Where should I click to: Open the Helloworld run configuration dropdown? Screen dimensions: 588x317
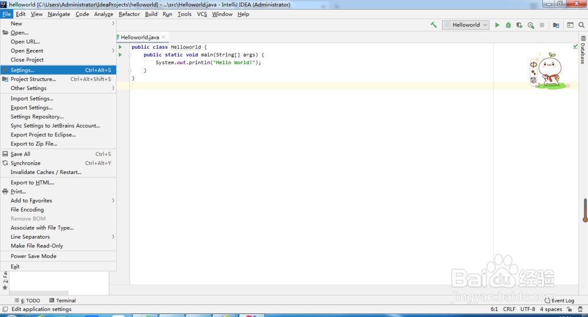(466, 25)
